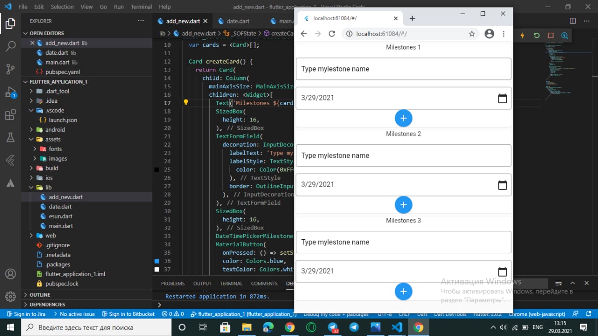Open the Chrome profile avatar
Image resolution: width=598 pixels, height=336 pixels.
click(489, 34)
